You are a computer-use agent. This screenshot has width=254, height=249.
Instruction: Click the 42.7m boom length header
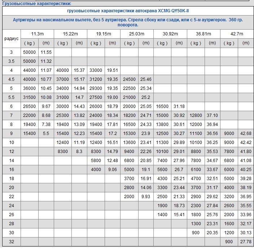(x=237, y=34)
